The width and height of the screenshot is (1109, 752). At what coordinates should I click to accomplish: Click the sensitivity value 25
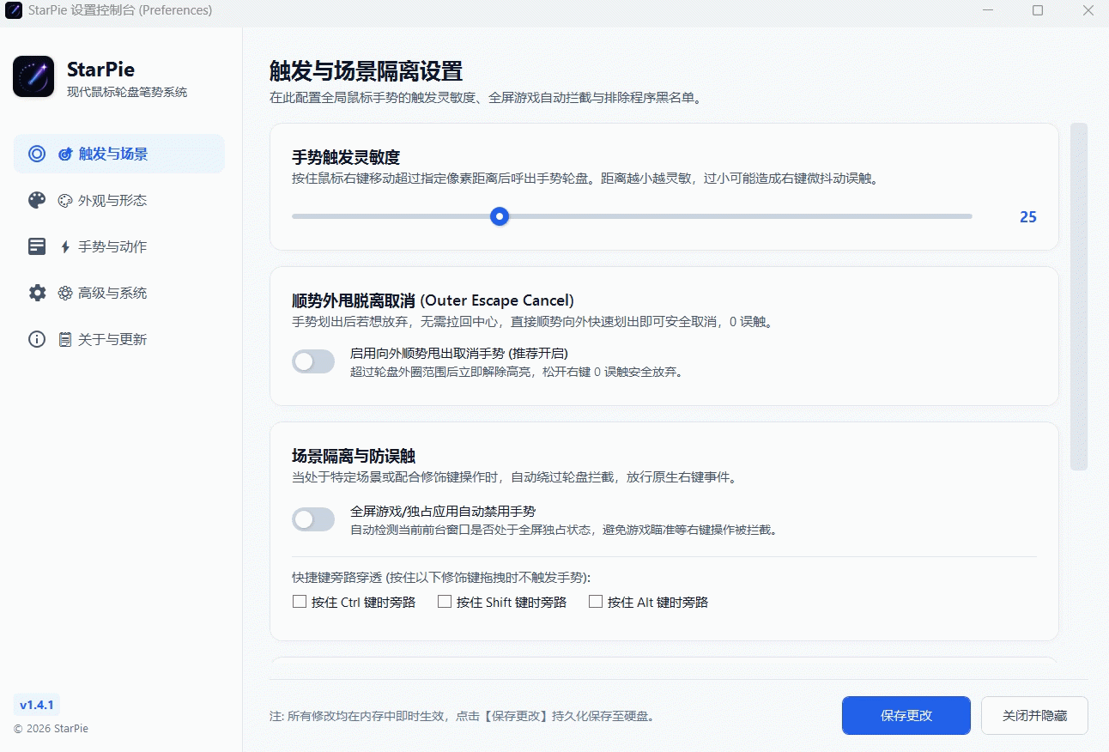(1028, 217)
